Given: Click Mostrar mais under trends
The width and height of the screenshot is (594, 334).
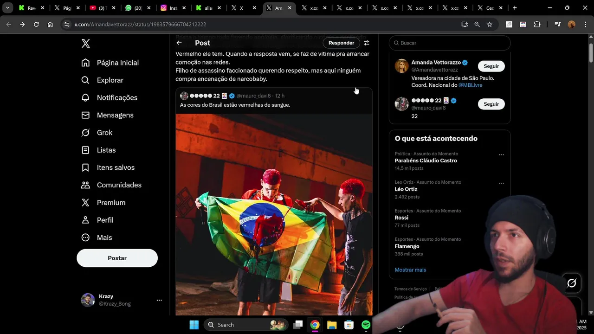Looking at the screenshot, I should point(410,270).
